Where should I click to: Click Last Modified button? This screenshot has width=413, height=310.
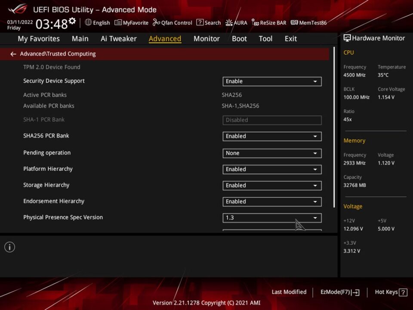click(289, 292)
